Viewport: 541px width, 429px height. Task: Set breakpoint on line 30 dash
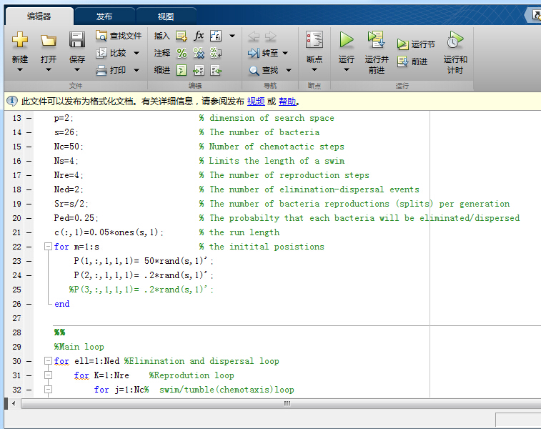pos(29,361)
